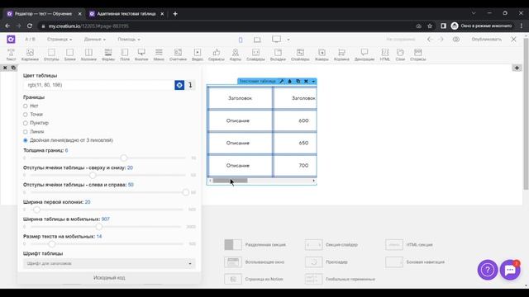
Task: Bookmark page with star icon in address bar
Action: pos(430,26)
